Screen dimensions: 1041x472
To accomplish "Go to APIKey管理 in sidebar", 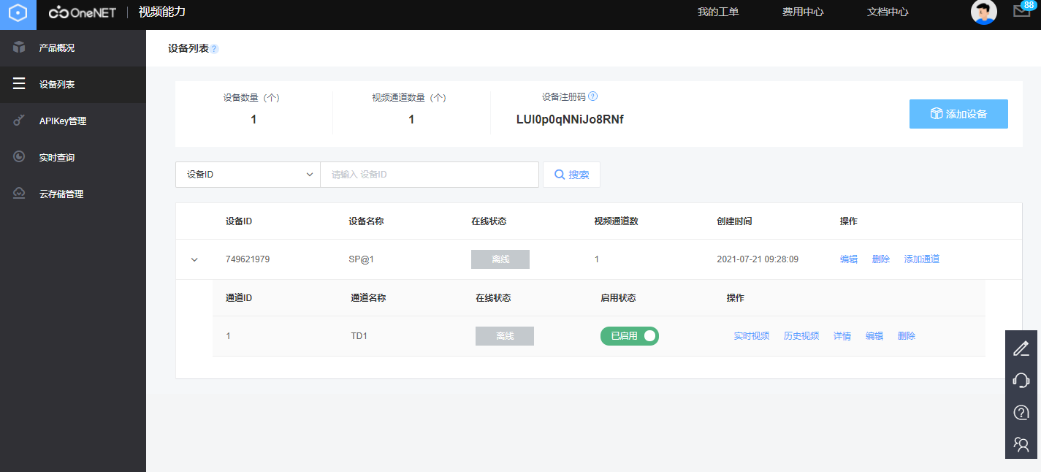I will click(x=62, y=121).
